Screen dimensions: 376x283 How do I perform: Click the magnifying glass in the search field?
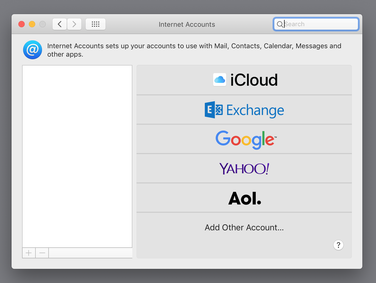coord(280,24)
